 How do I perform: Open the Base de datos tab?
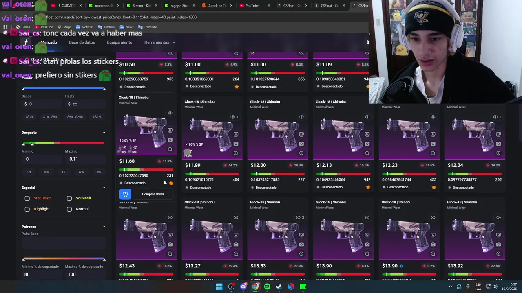click(82, 42)
